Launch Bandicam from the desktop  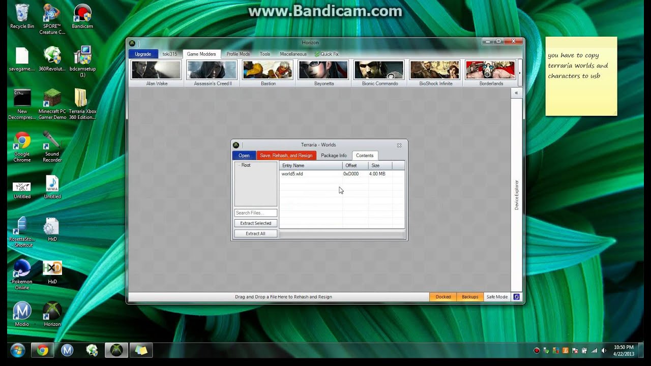tap(82, 17)
